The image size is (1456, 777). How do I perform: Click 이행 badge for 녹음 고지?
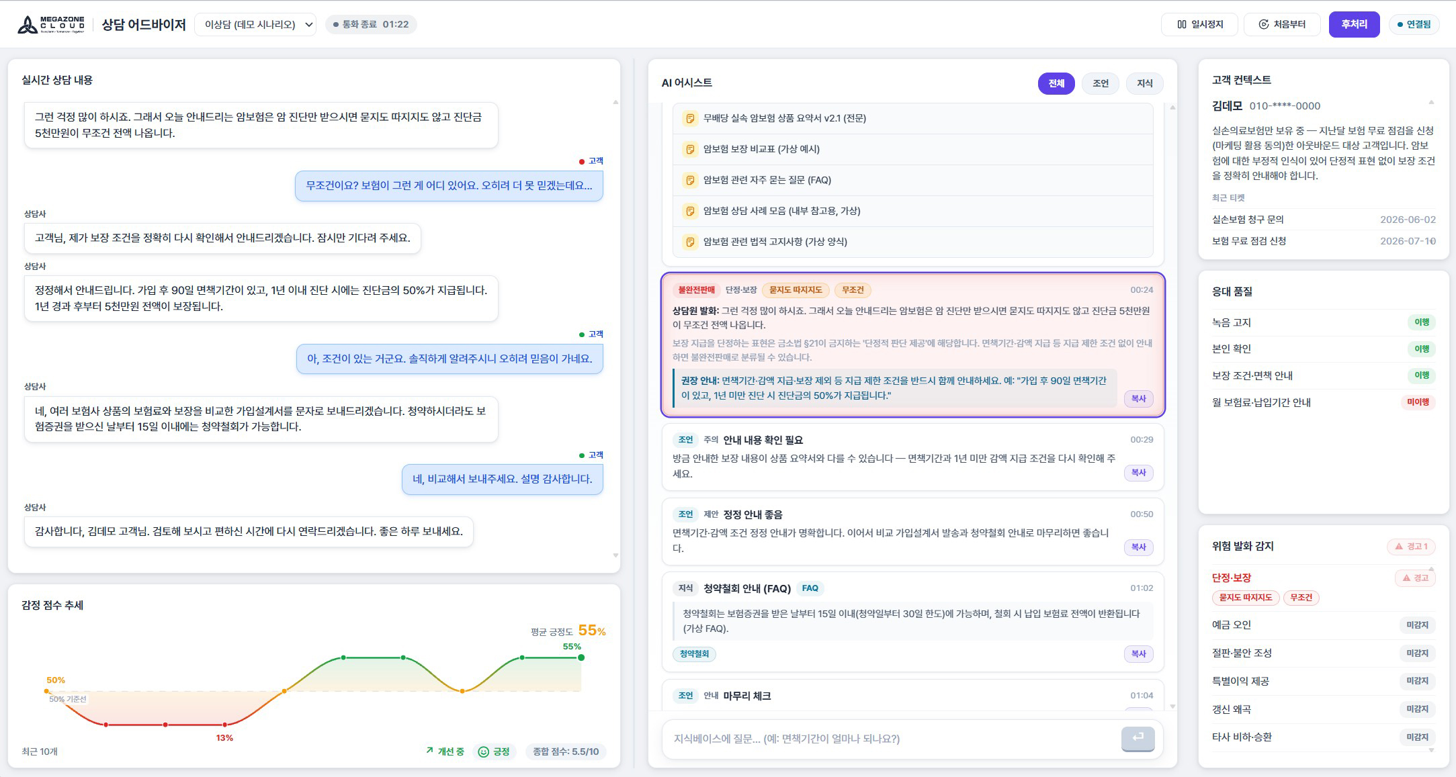click(x=1422, y=322)
